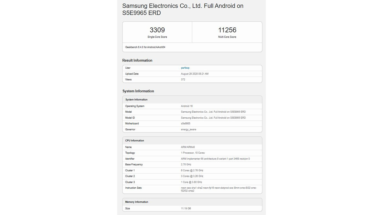The height and width of the screenshot is (215, 383).
Task: Click the CPU 'Name' row label
Action: pyautogui.click(x=128, y=147)
